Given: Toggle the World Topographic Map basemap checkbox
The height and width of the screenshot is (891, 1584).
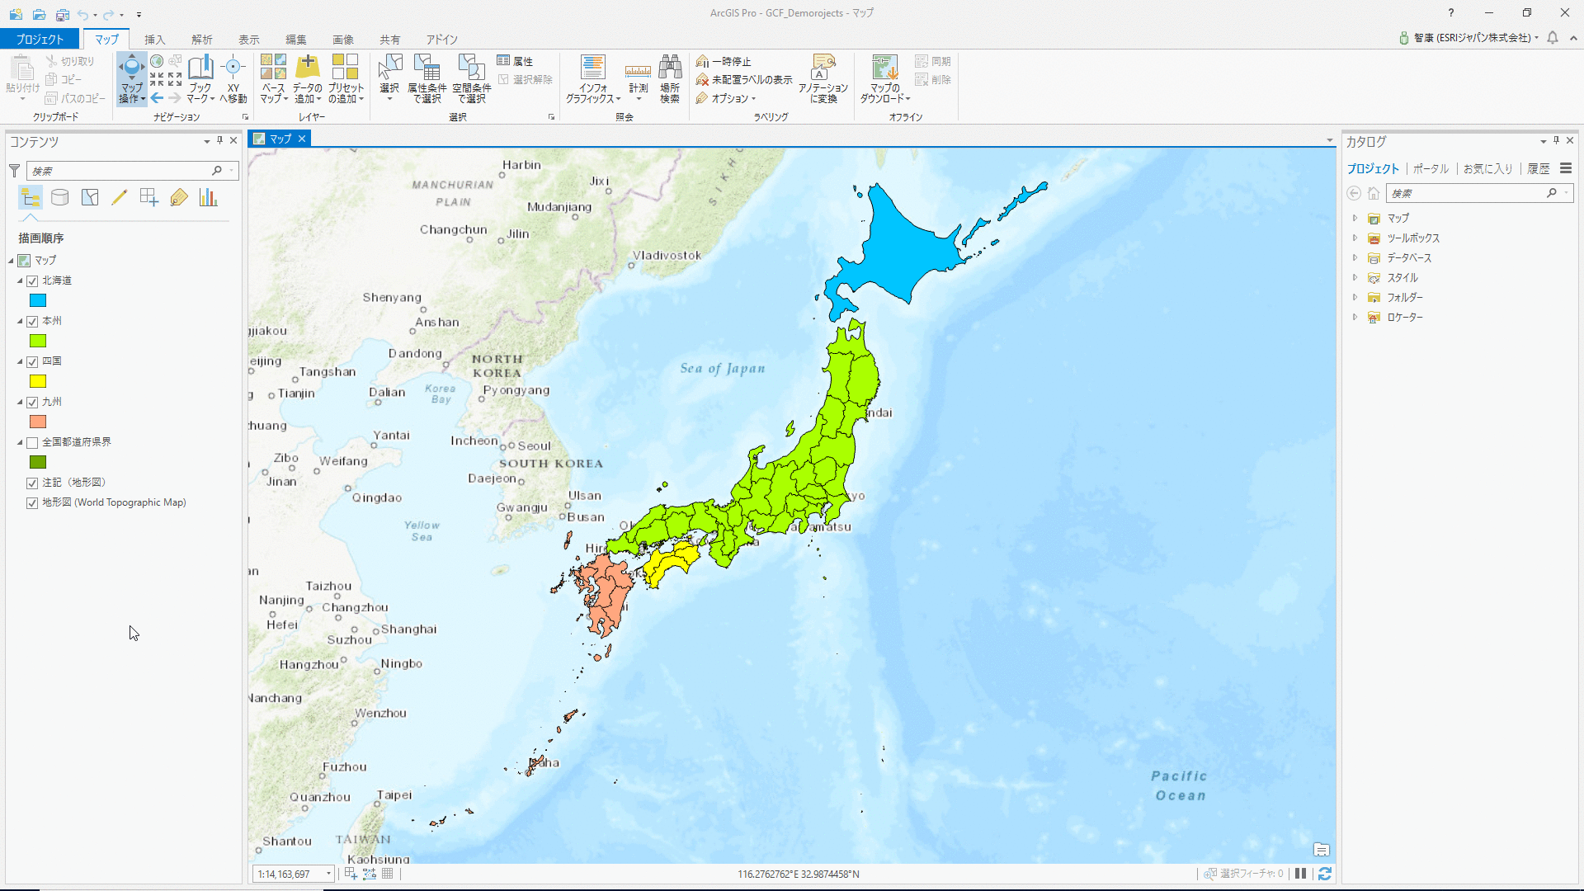Looking at the screenshot, I should (32, 503).
